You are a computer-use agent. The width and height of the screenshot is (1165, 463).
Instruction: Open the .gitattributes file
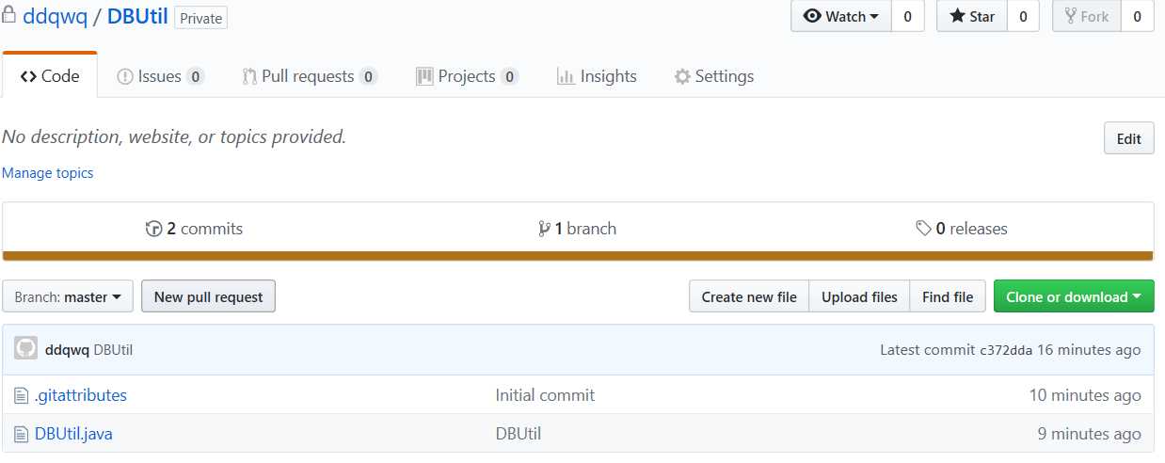pos(80,395)
